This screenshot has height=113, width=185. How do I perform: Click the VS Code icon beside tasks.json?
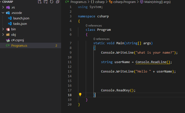(x=10, y=24)
